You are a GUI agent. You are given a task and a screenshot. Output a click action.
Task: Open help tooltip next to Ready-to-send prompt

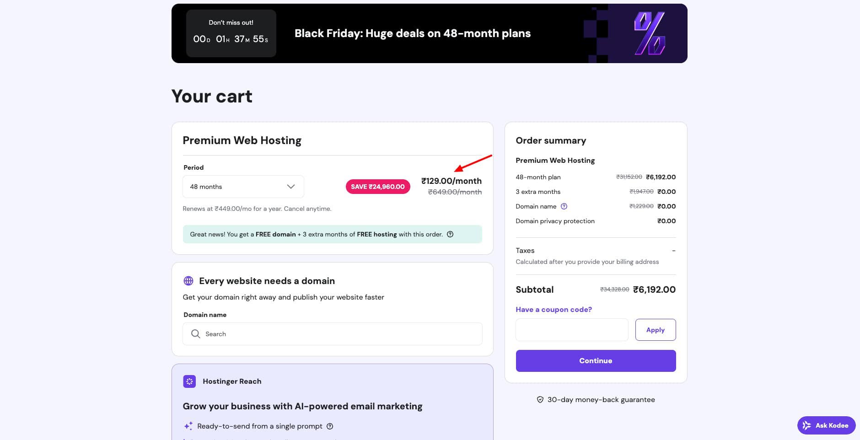[330, 426]
